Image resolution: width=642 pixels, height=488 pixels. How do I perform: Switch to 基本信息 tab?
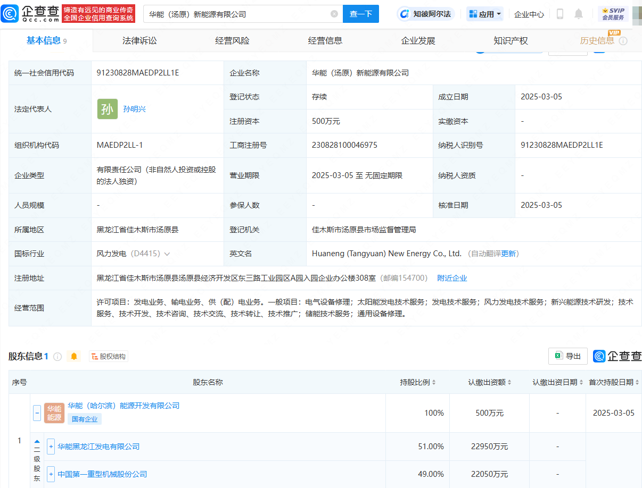pyautogui.click(x=46, y=40)
